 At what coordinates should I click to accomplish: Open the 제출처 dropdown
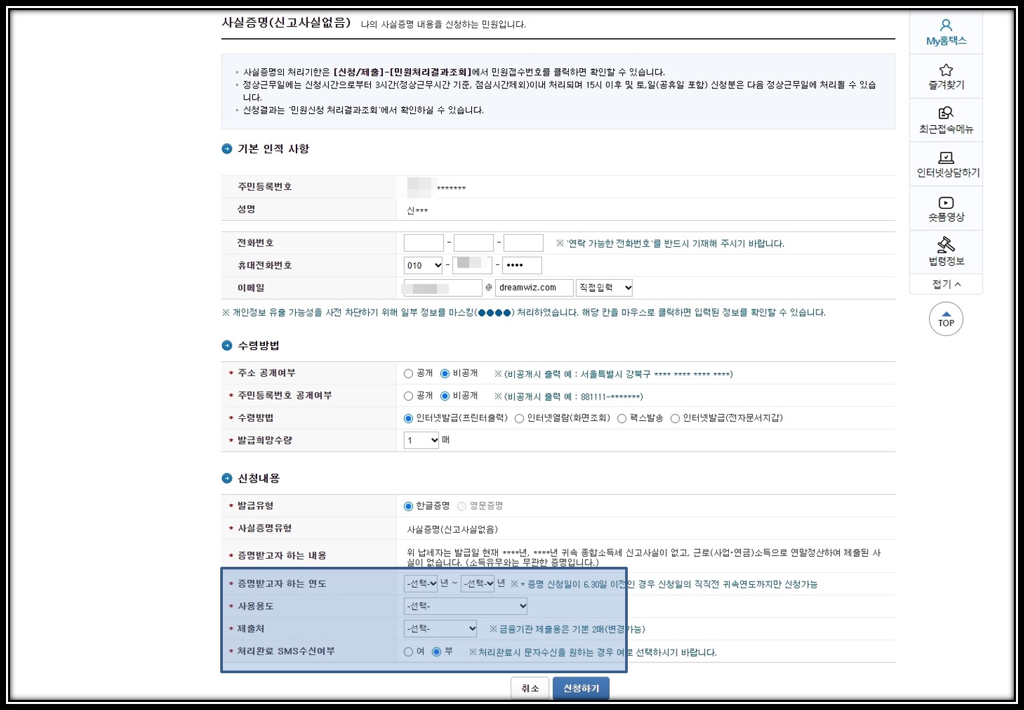pos(440,629)
